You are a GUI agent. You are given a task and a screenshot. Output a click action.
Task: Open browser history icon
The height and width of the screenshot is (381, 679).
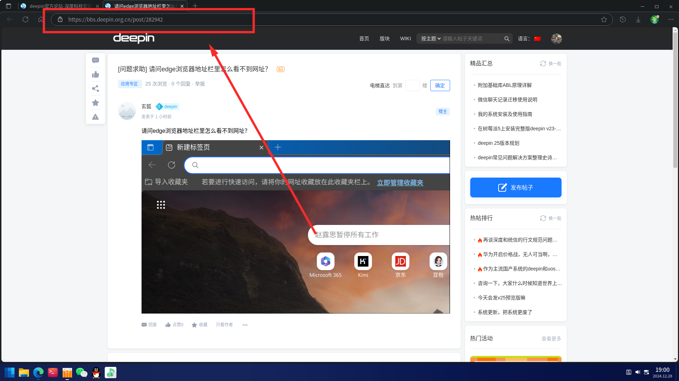pyautogui.click(x=623, y=19)
